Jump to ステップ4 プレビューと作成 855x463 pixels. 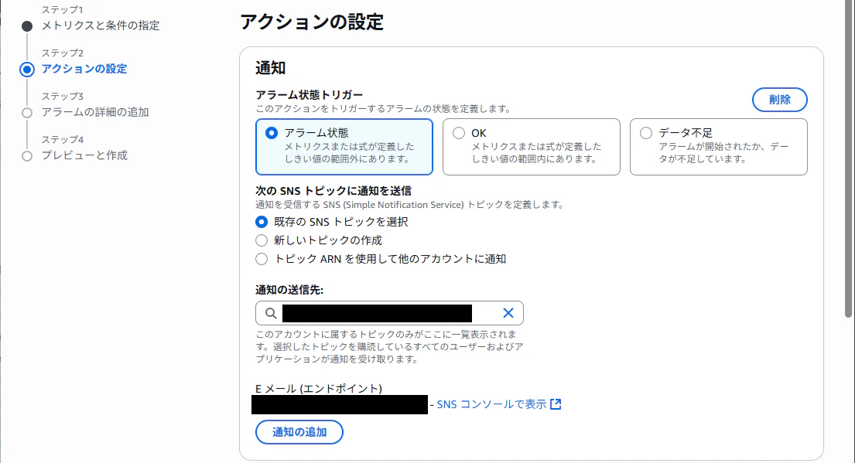pos(85,155)
